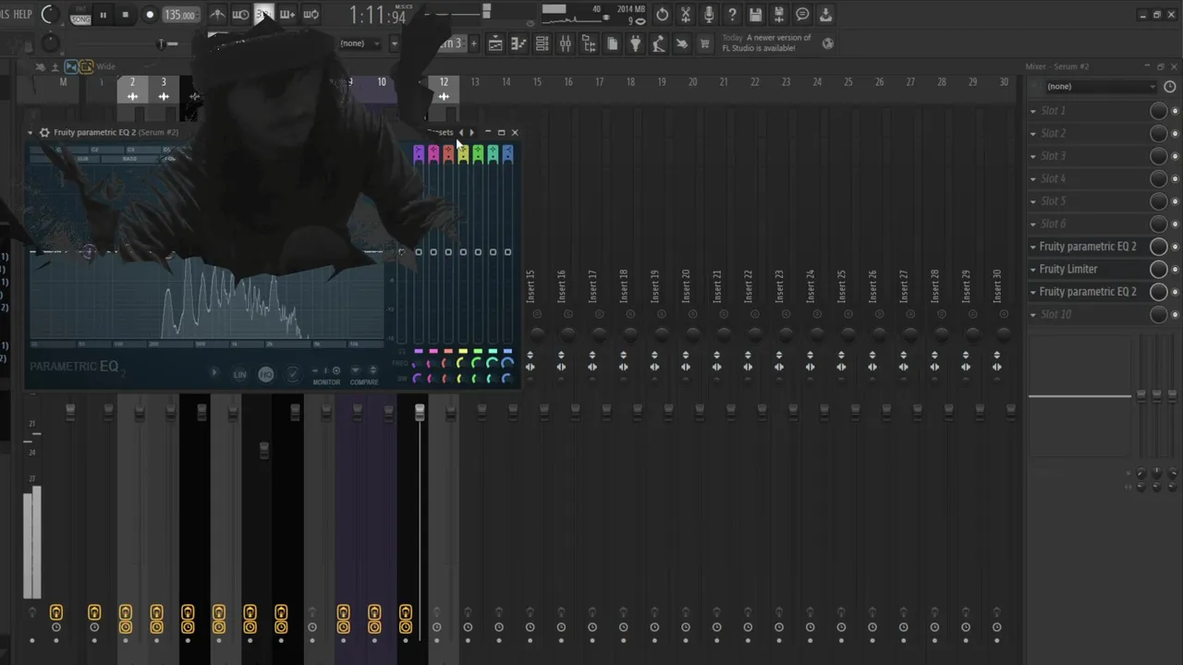Toggle step editing mode icon
1183x665 pixels.
click(x=287, y=14)
